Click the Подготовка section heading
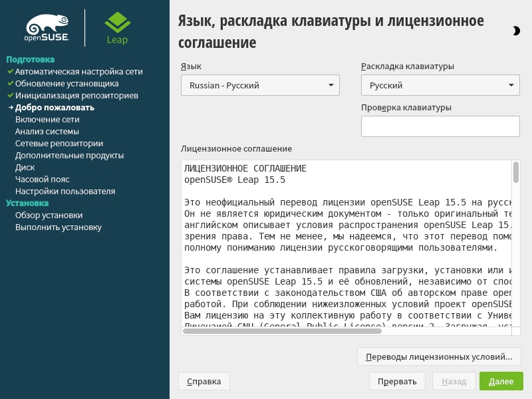 click(30, 59)
